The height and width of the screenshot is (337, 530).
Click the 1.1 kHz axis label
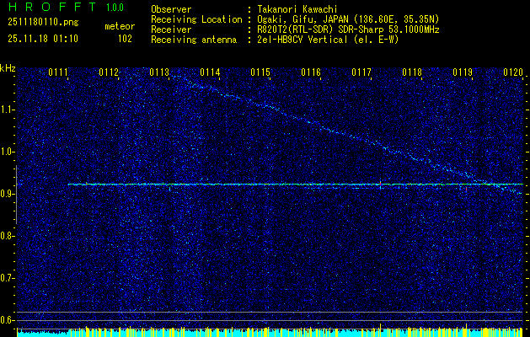(8, 110)
